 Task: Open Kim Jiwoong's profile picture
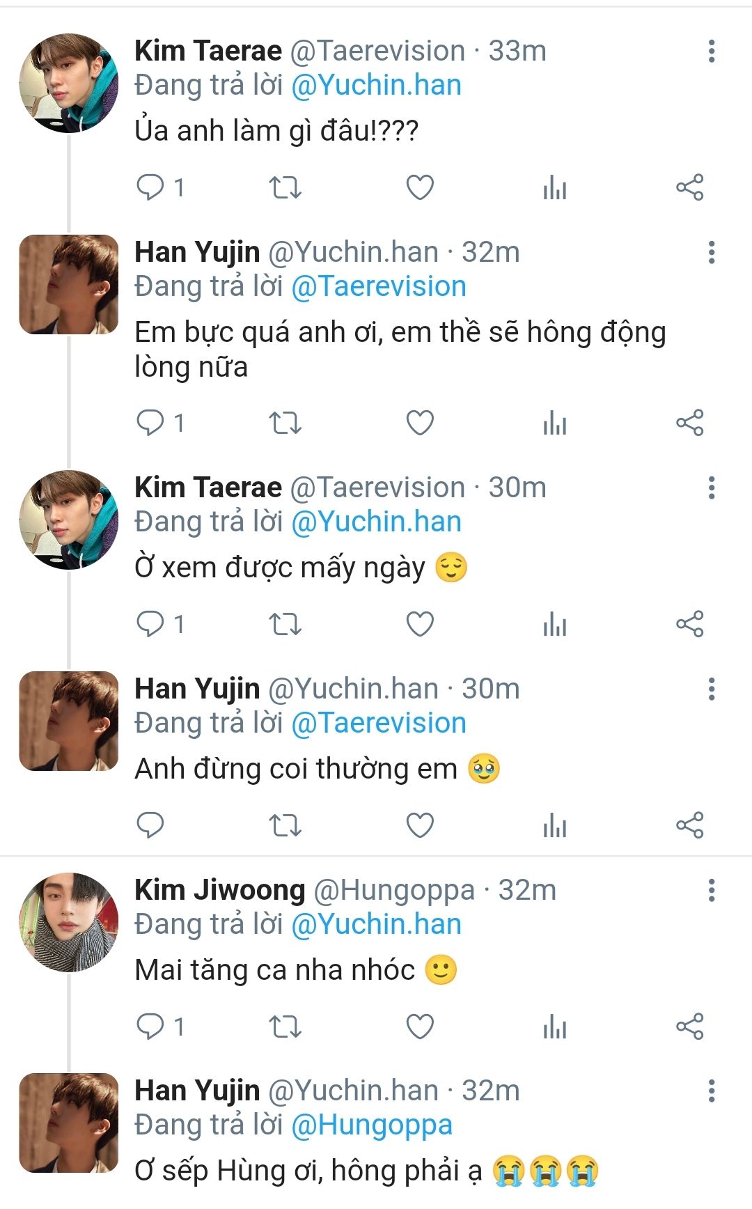pyautogui.click(x=68, y=922)
